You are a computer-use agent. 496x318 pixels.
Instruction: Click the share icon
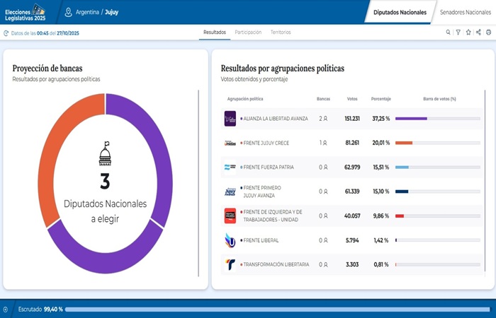coord(478,33)
